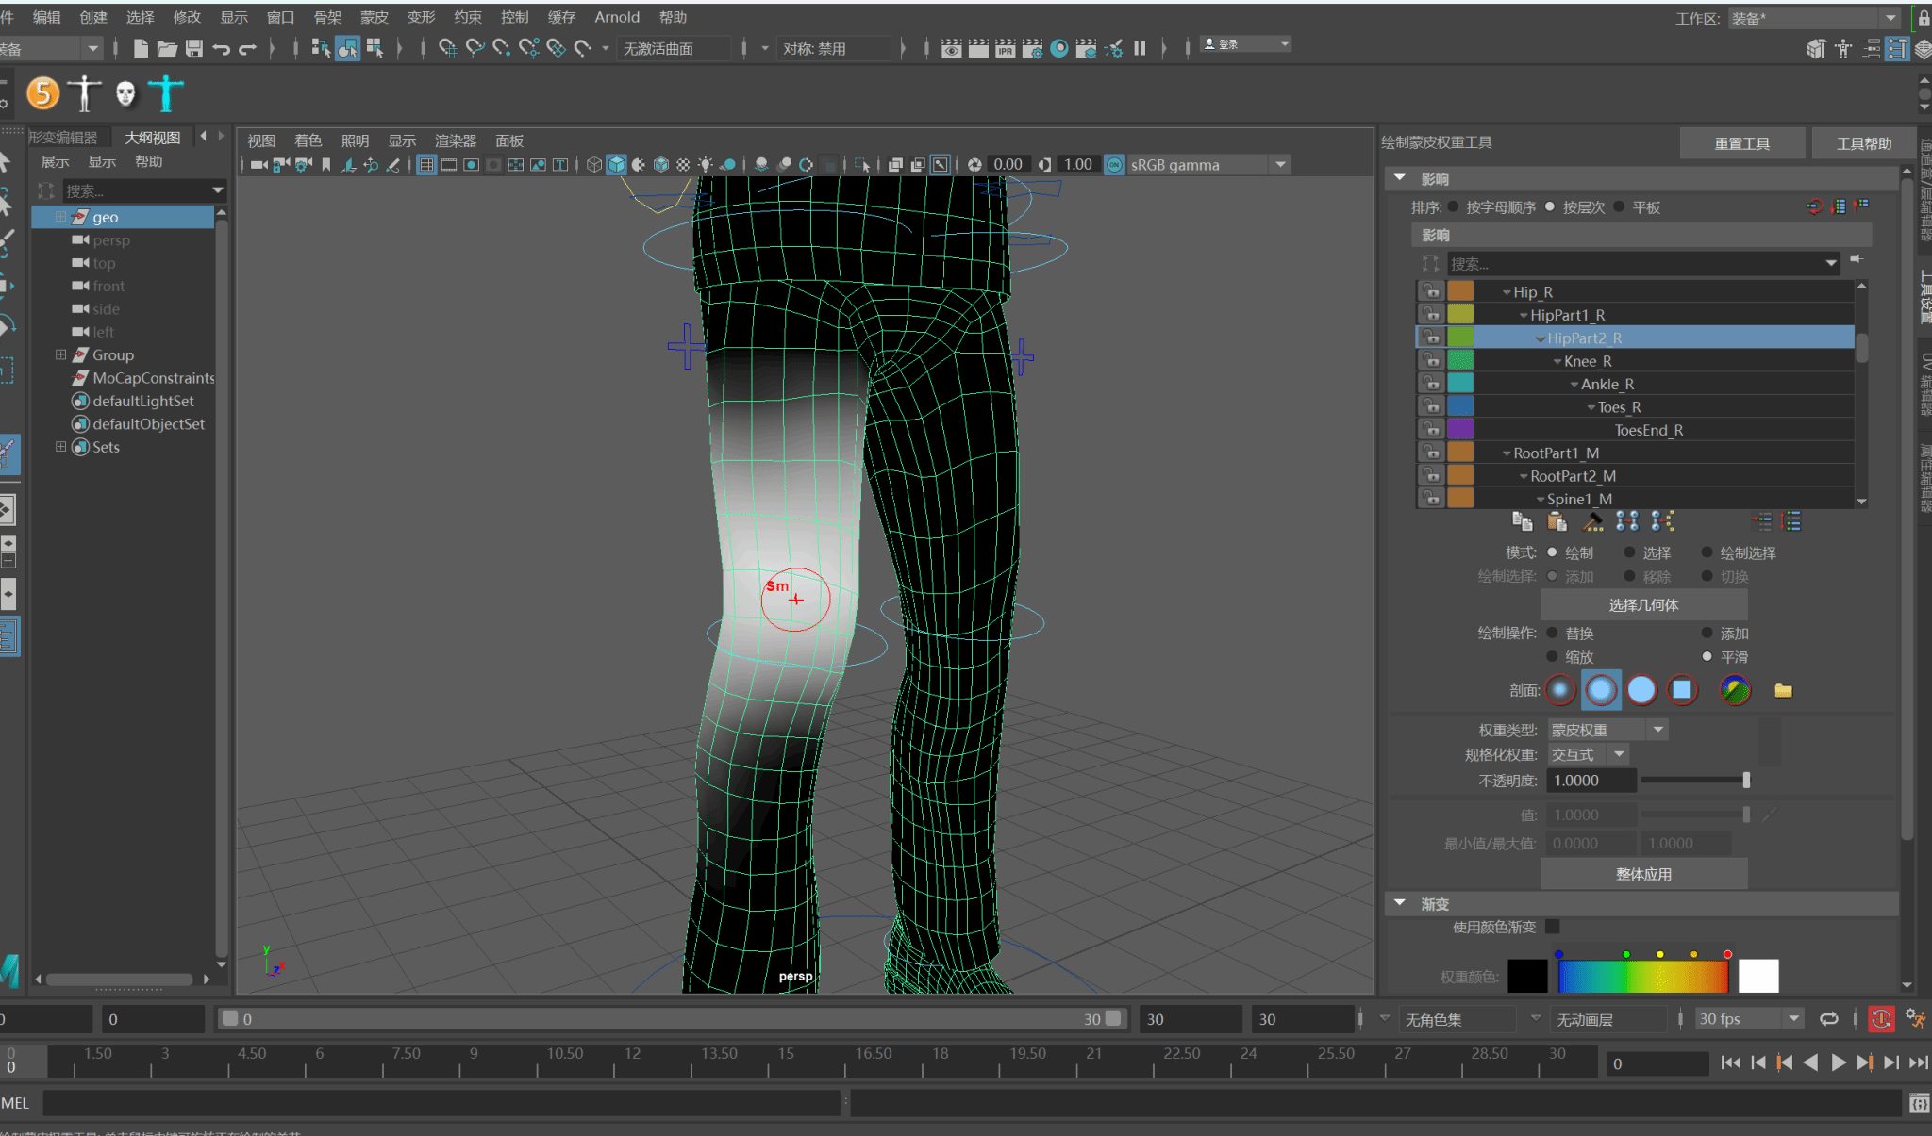Open the 蒙皮 menu
1932x1136 pixels.
374,17
